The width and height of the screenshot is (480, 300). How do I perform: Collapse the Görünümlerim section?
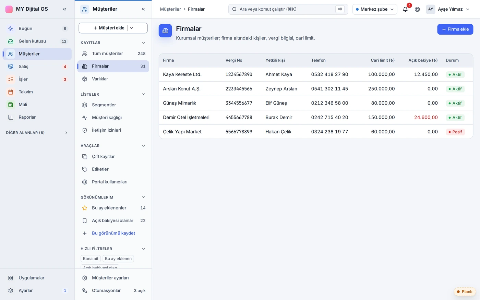pyautogui.click(x=143, y=197)
